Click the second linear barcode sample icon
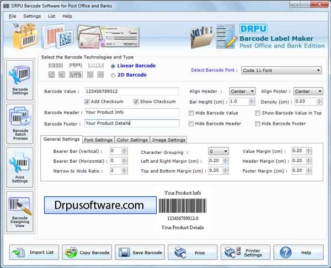Image resolution: width=331 pixels, height=268 pixels. tap(76, 66)
